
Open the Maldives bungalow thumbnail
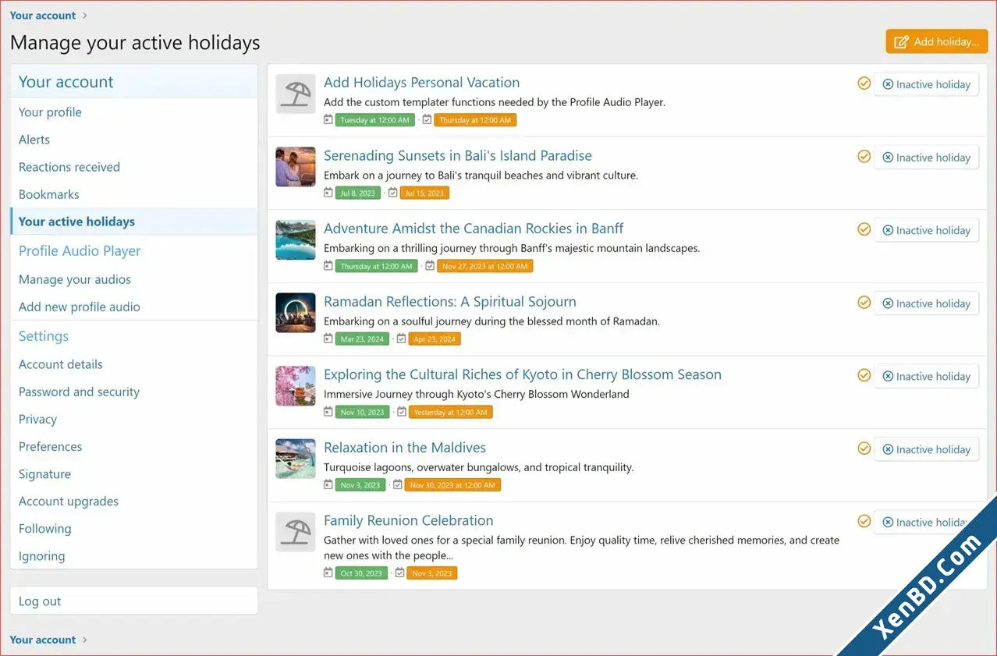296,459
